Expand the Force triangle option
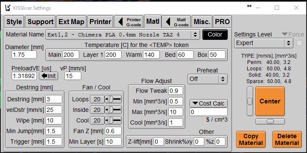The height and width of the screenshot is (153, 307). (x=285, y=34)
